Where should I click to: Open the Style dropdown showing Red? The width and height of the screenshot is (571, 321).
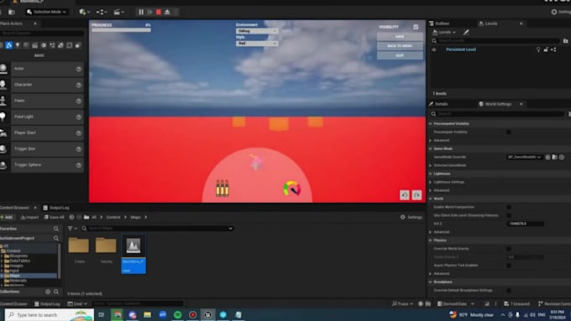point(257,44)
